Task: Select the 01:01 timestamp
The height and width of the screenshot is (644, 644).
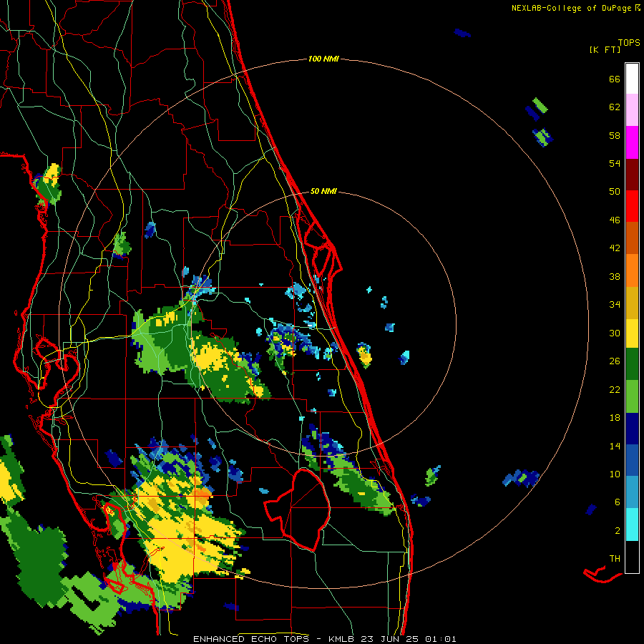Action: point(441,639)
